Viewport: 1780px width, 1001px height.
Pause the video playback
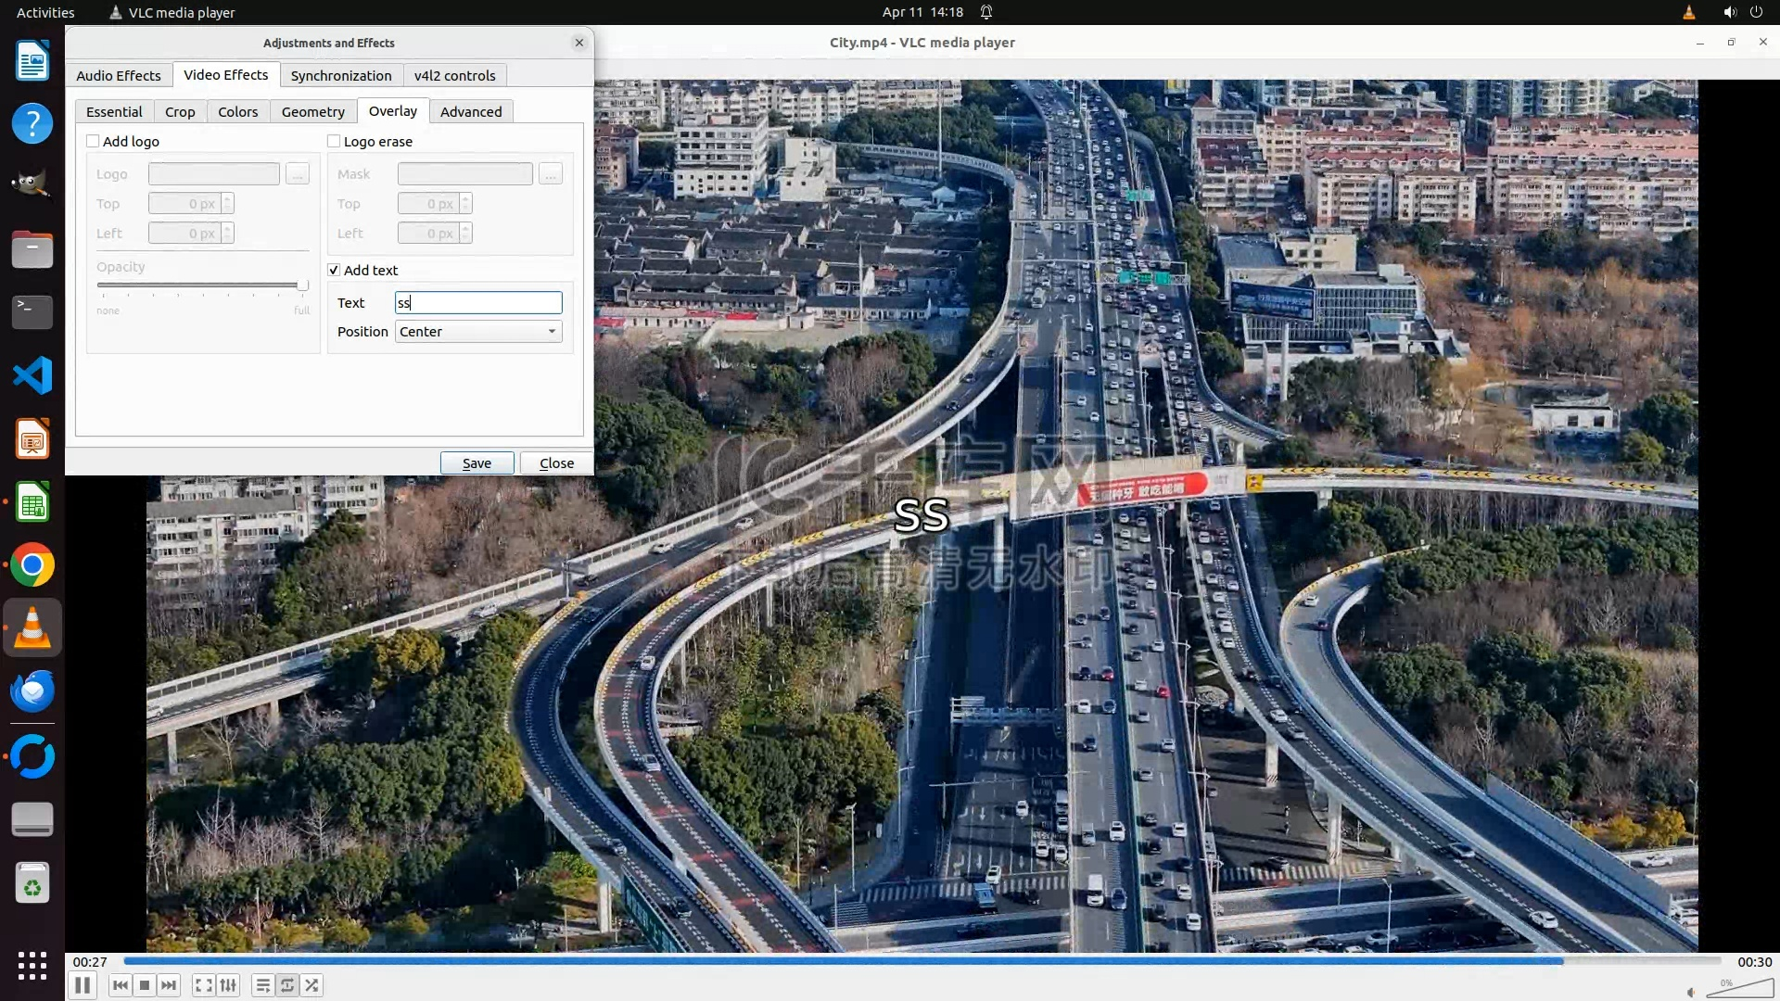83,985
